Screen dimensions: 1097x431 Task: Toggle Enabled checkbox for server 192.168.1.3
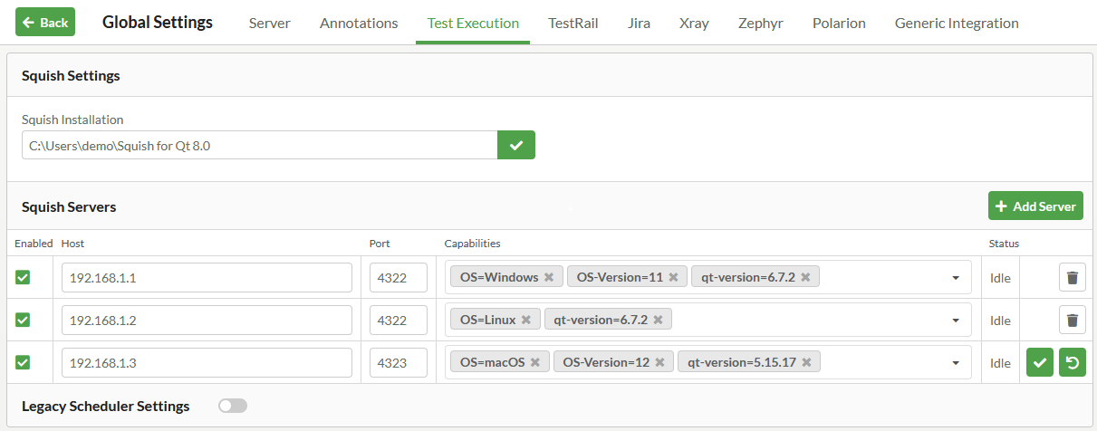coord(23,362)
